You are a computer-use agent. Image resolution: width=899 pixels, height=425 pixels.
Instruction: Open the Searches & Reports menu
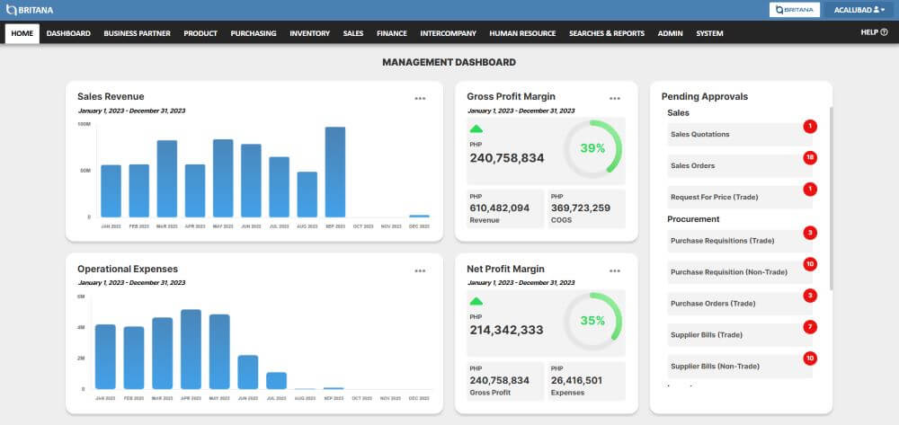[x=607, y=33]
